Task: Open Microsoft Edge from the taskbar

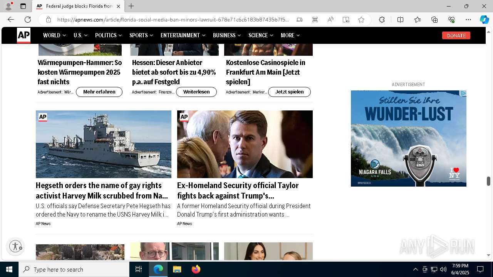Action: tap(158, 269)
